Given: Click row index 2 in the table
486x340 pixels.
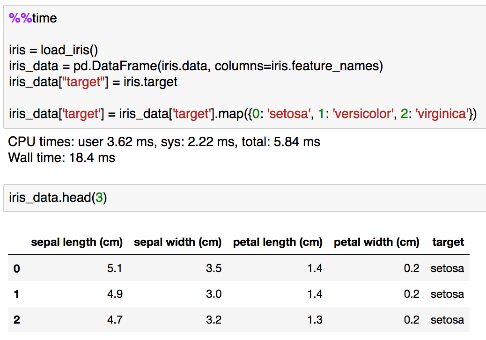Looking at the screenshot, I should click(17, 320).
